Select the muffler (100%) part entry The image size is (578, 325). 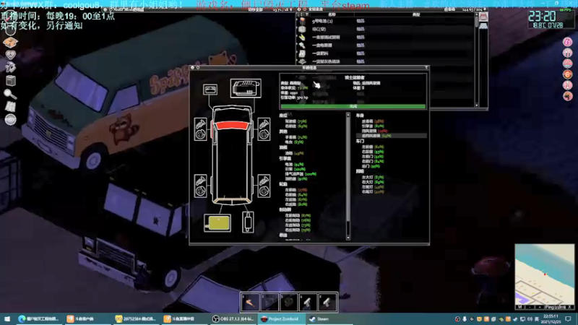(301, 174)
